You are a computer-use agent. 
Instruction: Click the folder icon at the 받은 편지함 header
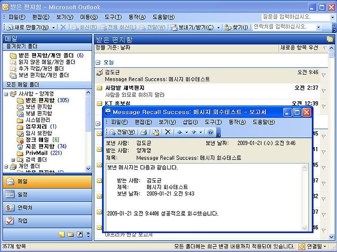(330, 39)
